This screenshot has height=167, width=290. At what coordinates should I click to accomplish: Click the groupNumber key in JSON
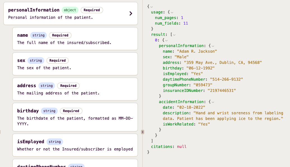point(176,85)
